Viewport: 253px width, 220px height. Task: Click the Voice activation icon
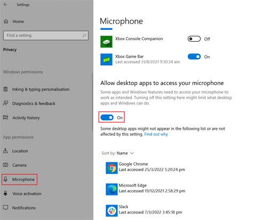click(x=5, y=193)
